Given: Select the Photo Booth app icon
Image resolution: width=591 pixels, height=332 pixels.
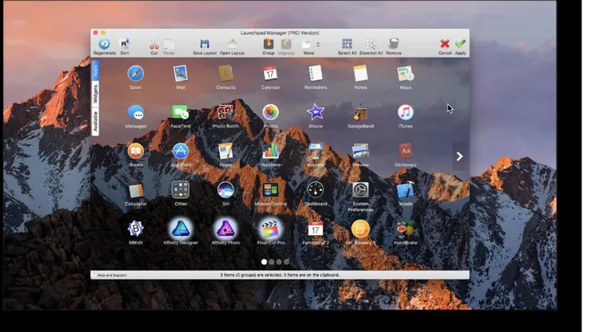Looking at the screenshot, I should point(225,112).
